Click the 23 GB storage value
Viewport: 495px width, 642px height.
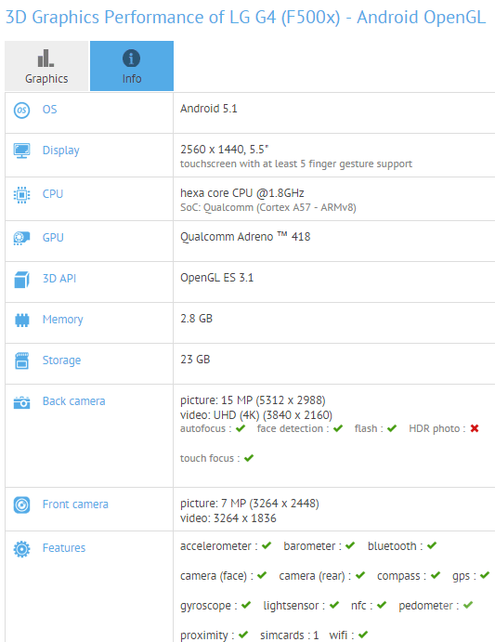[195, 360]
